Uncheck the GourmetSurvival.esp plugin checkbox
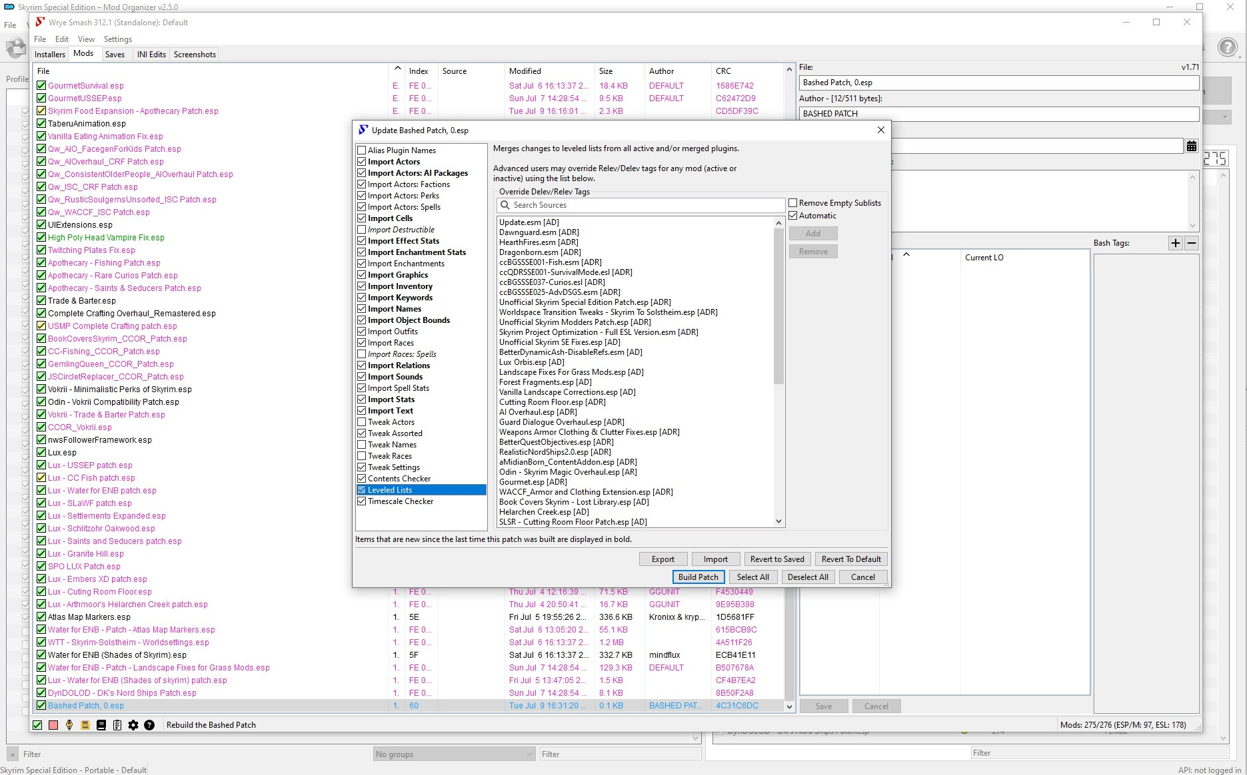This screenshot has width=1247, height=775. pos(41,86)
